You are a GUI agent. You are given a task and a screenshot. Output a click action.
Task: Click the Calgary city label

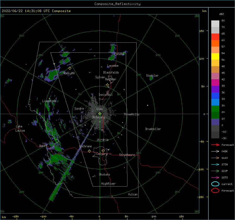[x=102, y=154]
